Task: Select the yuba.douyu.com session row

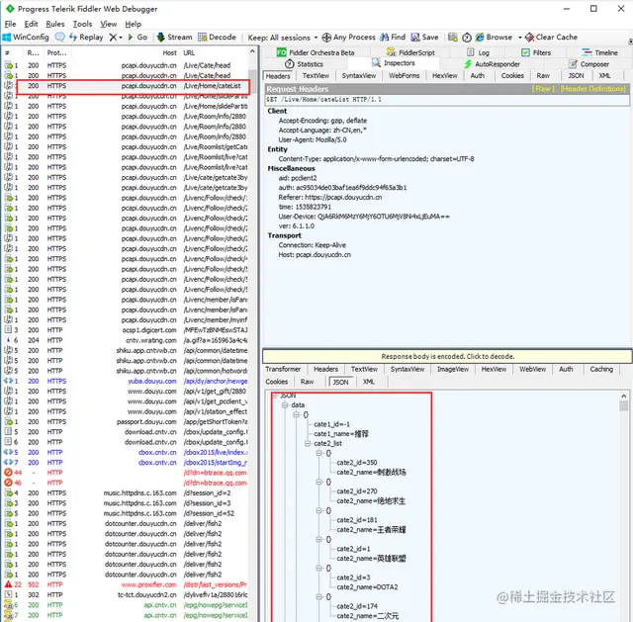Action: (x=126, y=381)
